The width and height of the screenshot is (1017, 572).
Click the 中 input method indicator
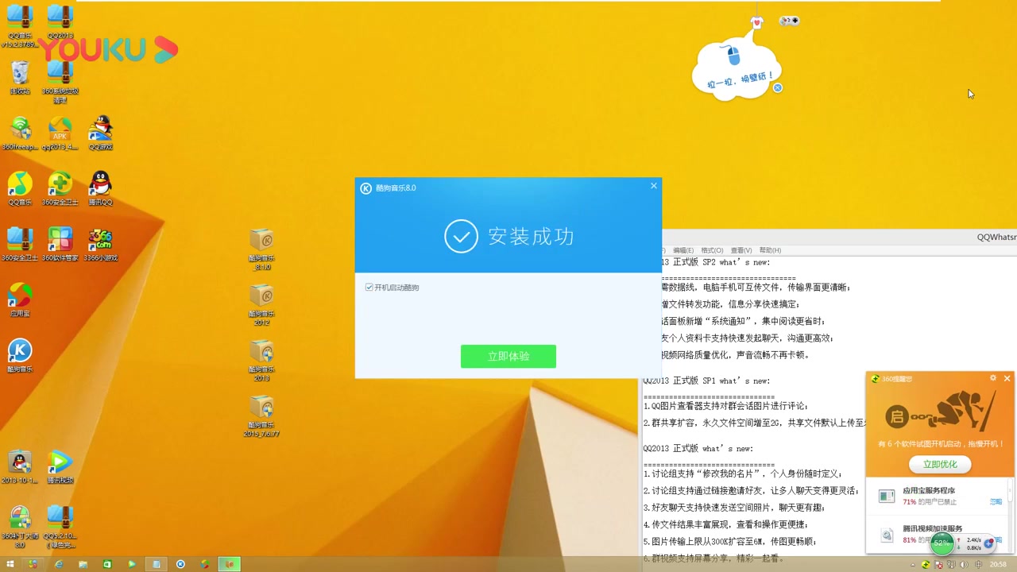point(979,564)
